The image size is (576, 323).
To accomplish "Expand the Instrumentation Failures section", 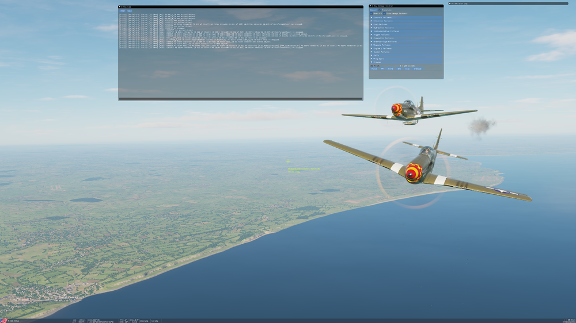I will (406, 31).
